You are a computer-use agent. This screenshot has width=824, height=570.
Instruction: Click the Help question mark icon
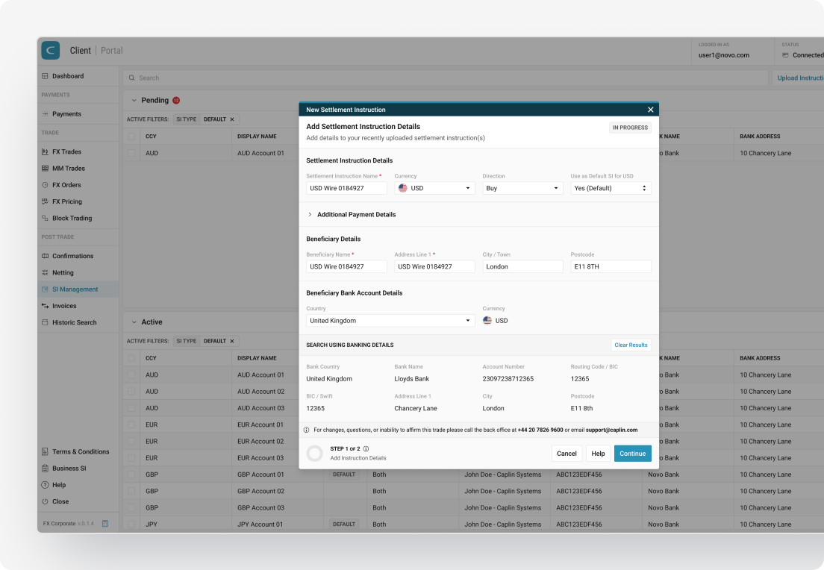coord(46,485)
